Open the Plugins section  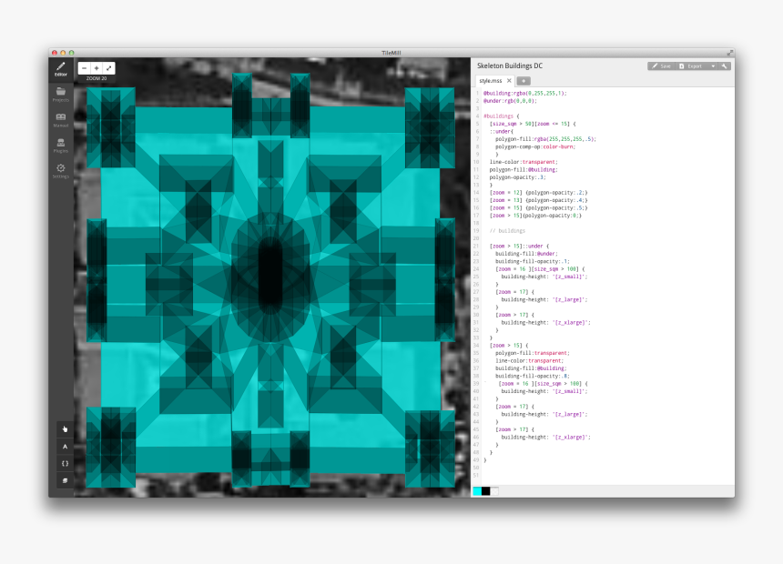[61, 145]
